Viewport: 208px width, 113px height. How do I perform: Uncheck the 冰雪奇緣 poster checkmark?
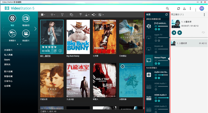pos(122,66)
